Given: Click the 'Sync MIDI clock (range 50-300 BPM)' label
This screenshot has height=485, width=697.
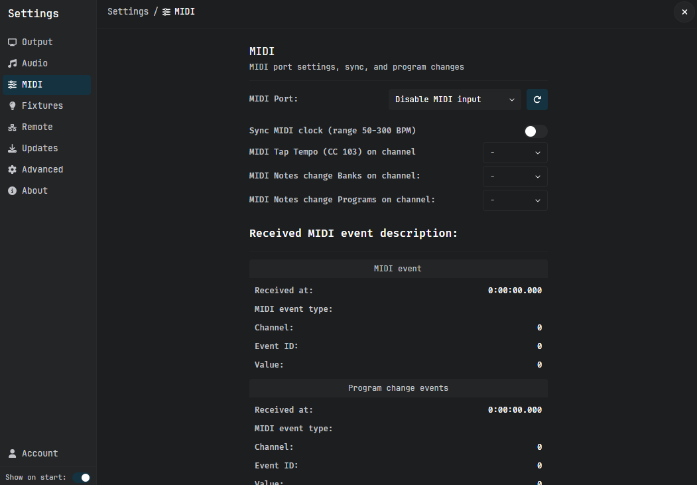Looking at the screenshot, I should point(332,131).
